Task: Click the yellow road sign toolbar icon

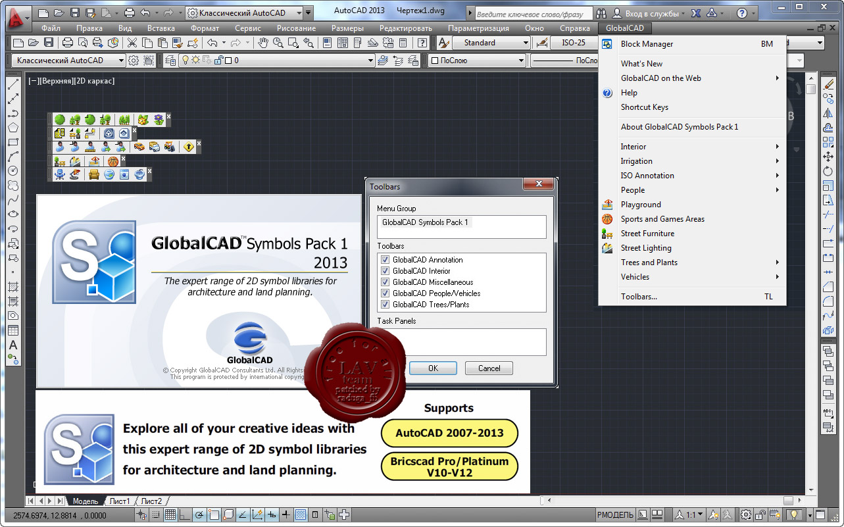Action: coord(189,147)
